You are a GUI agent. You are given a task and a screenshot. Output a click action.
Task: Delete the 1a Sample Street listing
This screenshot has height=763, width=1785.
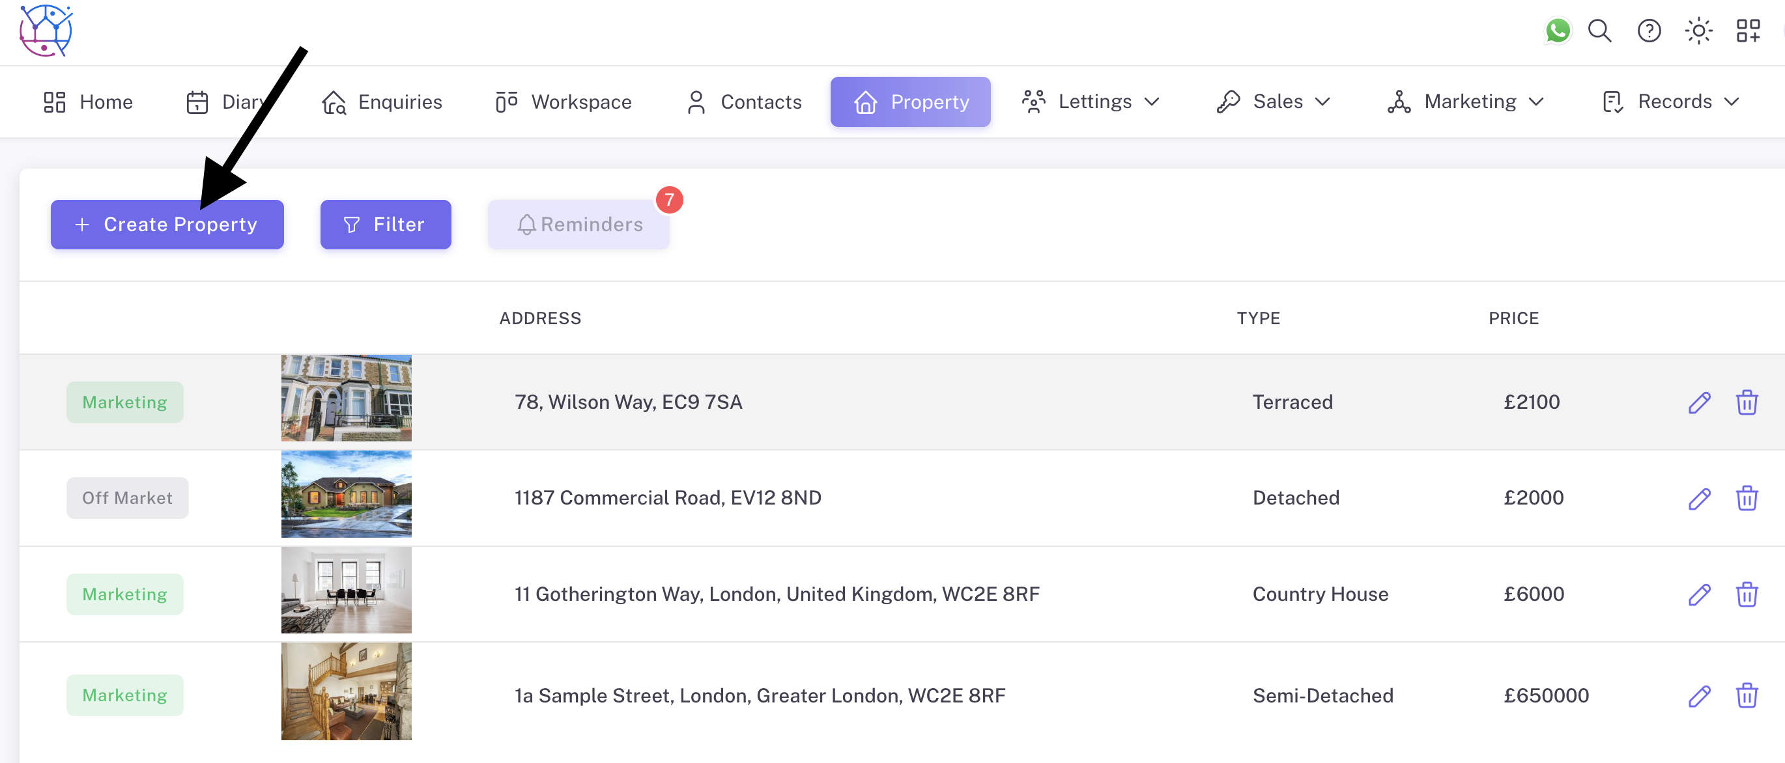coord(1746,695)
